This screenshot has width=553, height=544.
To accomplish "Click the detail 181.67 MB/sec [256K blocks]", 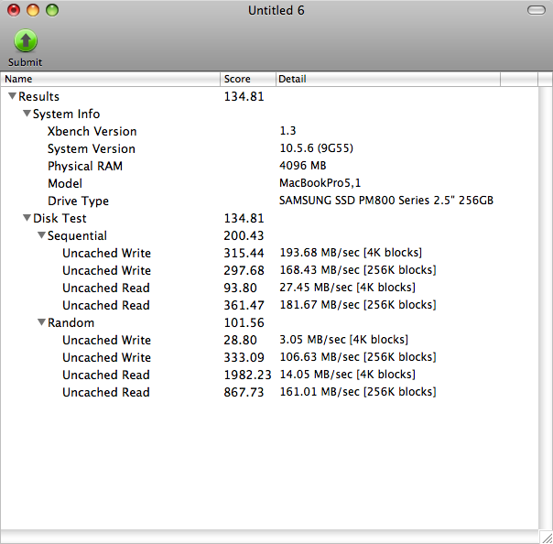I will [358, 305].
